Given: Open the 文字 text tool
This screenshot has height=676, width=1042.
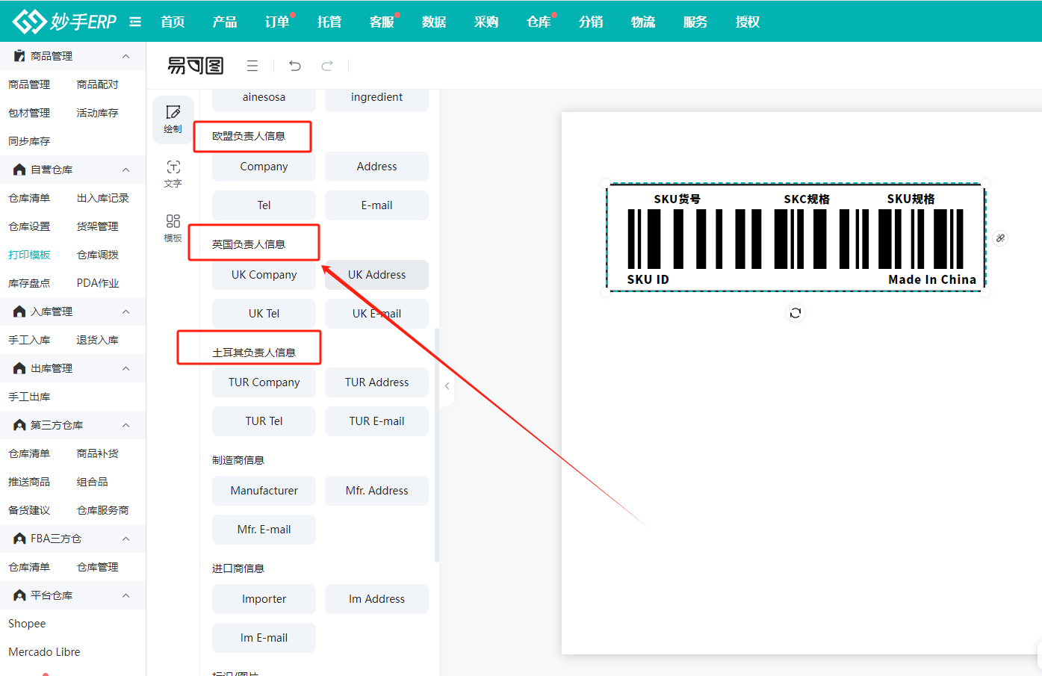Looking at the screenshot, I should pos(173,173).
